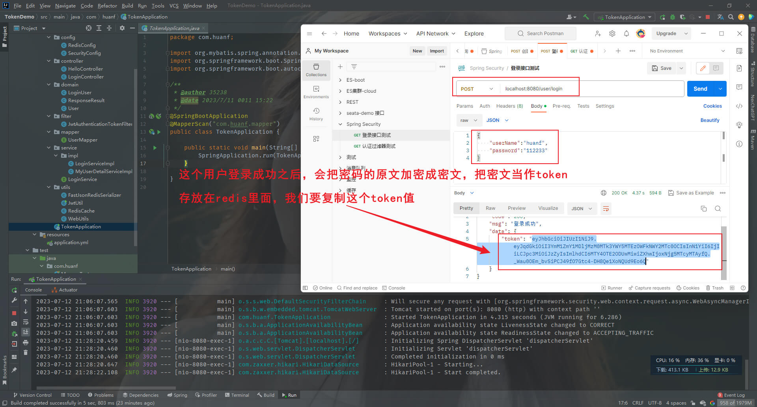
Task: Expand the REST collection
Action: 340,102
